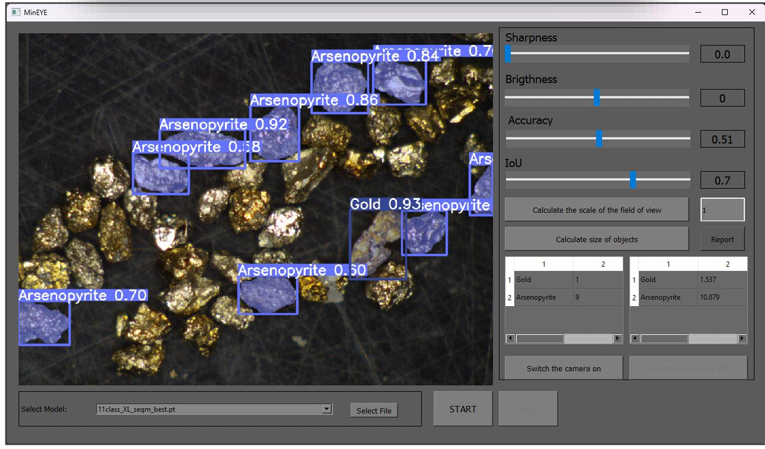This screenshot has height=449, width=765.
Task: Click the Sharpness value box showing 0.0
Action: [x=722, y=55]
